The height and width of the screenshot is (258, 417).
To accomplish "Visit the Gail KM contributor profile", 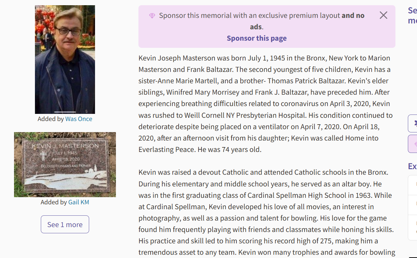I will [x=79, y=202].
